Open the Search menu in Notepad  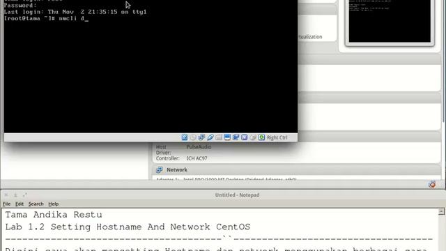pos(36,204)
